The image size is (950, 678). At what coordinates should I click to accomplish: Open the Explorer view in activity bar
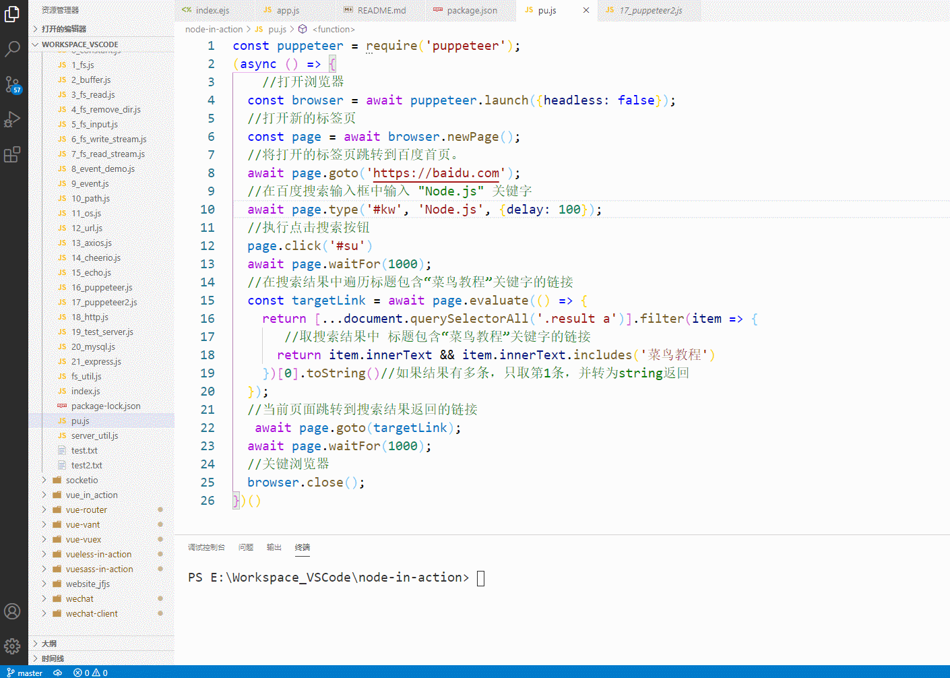click(x=12, y=13)
